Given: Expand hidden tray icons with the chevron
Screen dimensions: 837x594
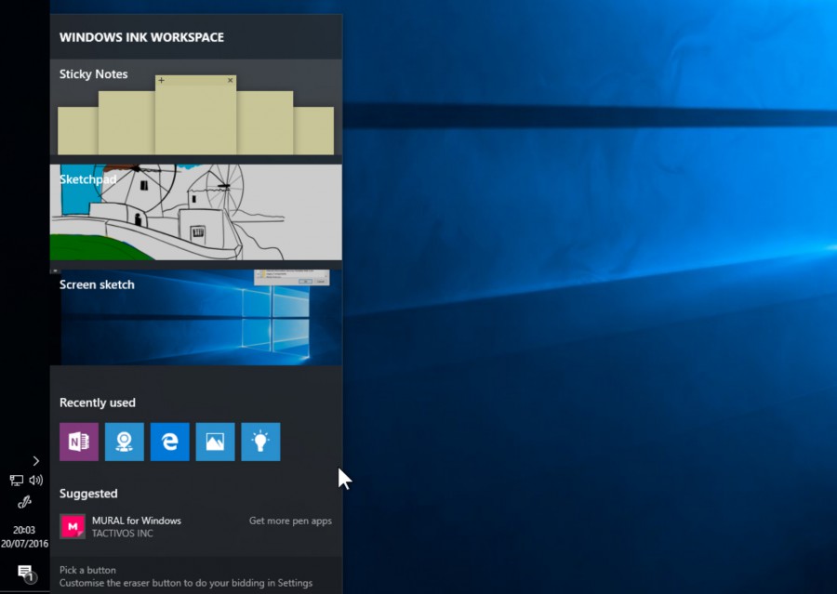Looking at the screenshot, I should pos(35,461).
